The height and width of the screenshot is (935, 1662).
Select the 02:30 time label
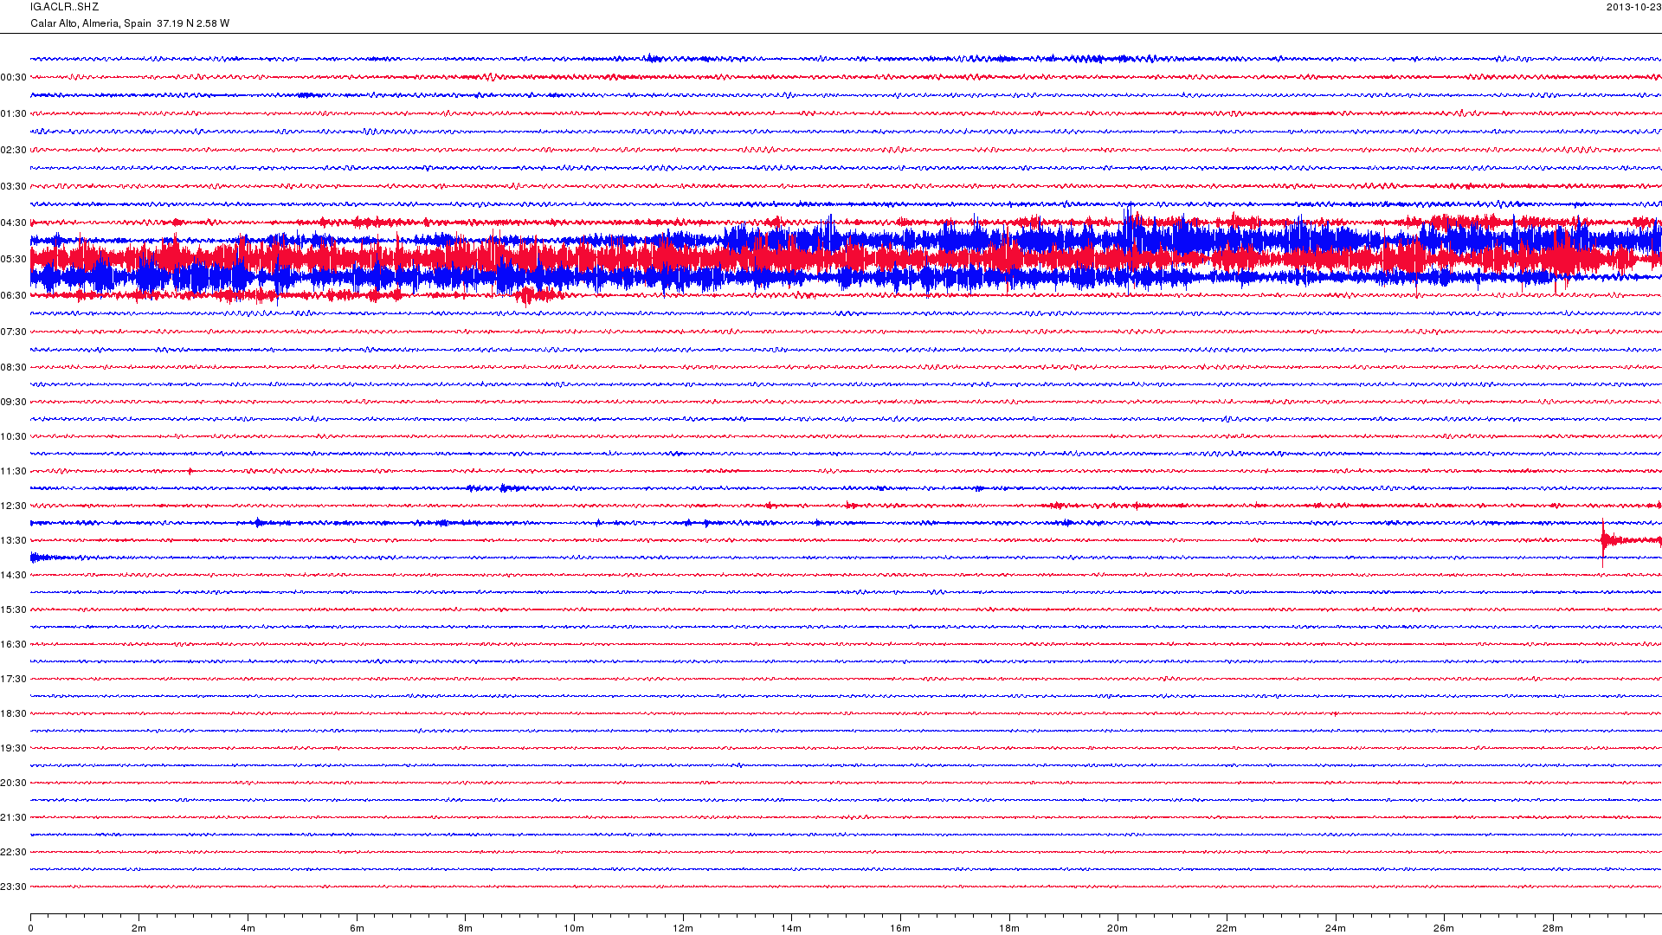tap(13, 151)
